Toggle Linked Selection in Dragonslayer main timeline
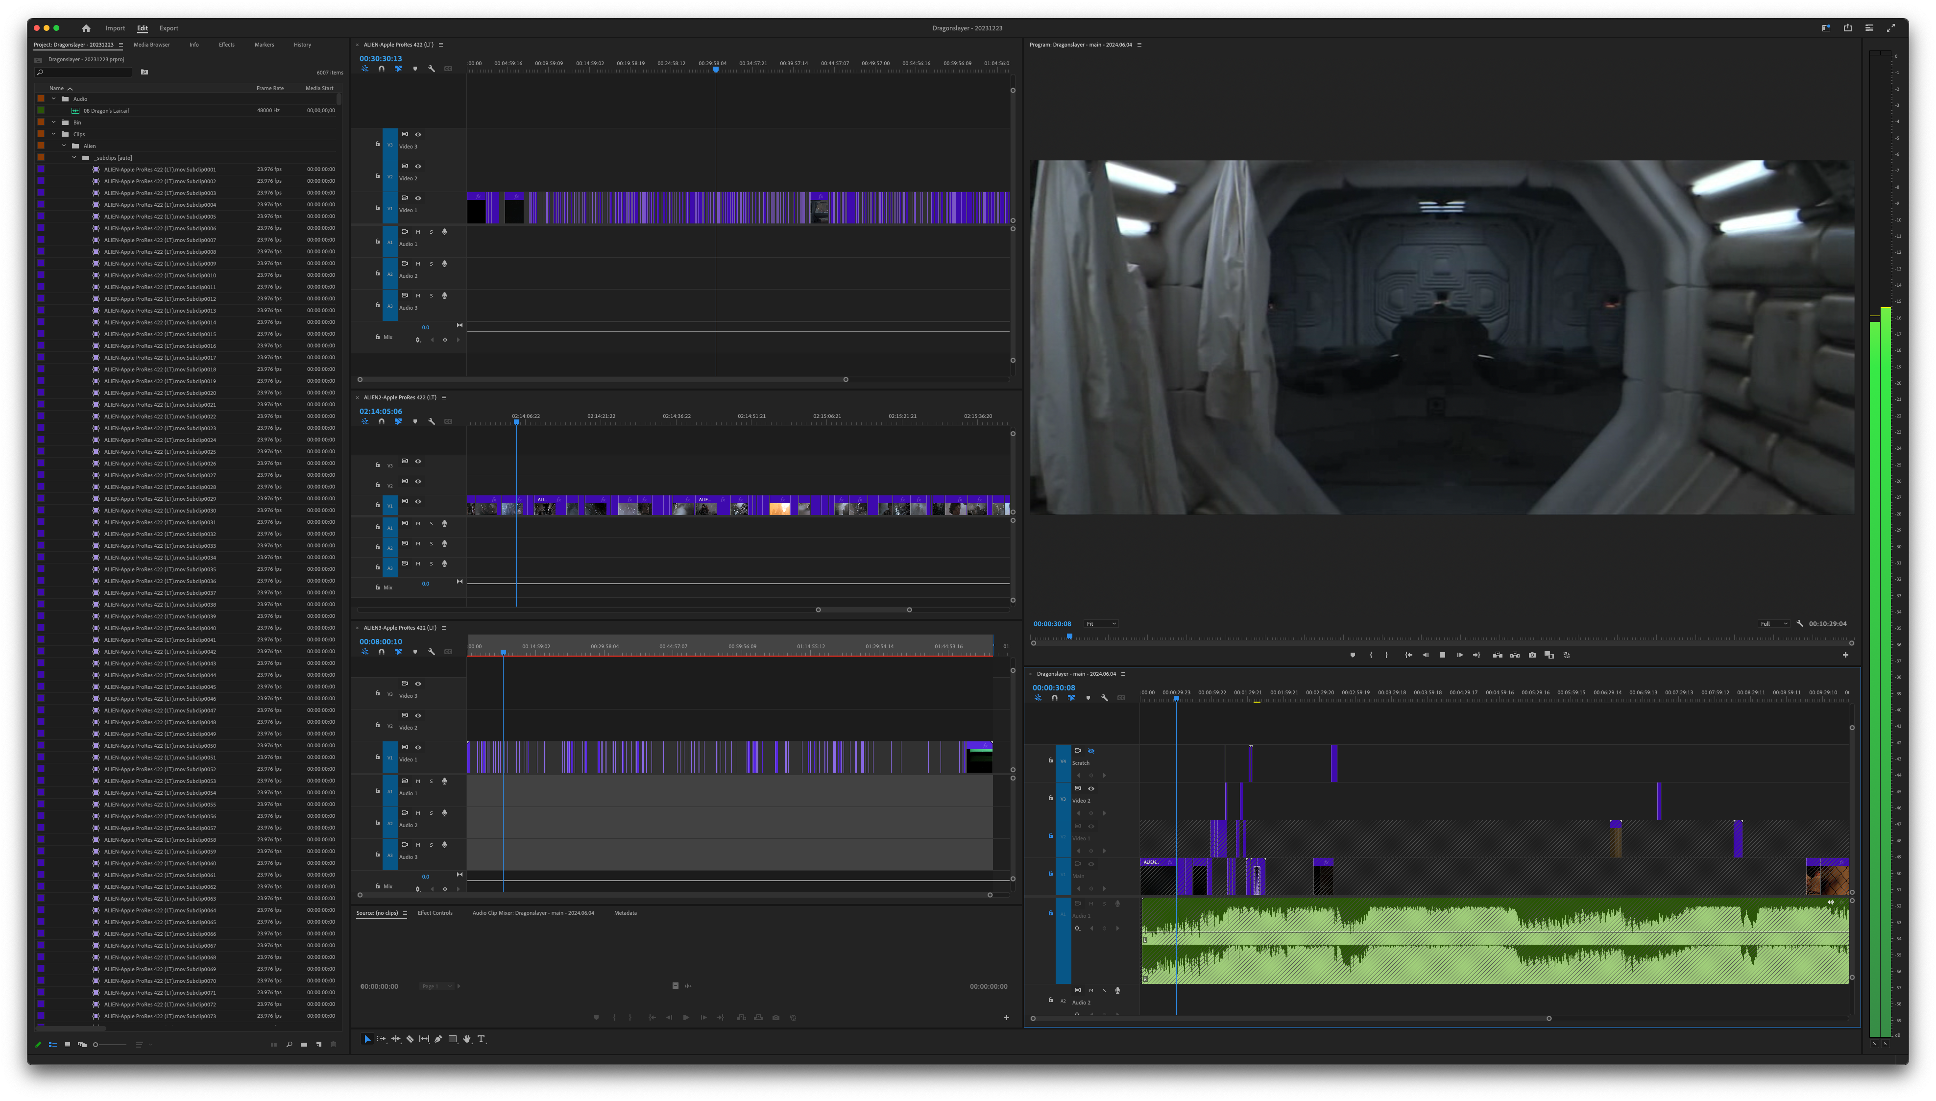 point(1071,698)
